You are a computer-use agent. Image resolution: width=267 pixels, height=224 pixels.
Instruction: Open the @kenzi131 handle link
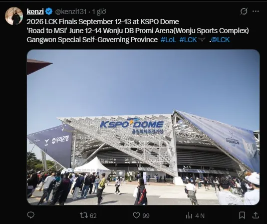click(71, 12)
